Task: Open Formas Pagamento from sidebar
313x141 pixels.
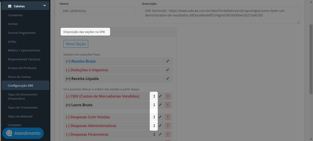Action: point(22,32)
